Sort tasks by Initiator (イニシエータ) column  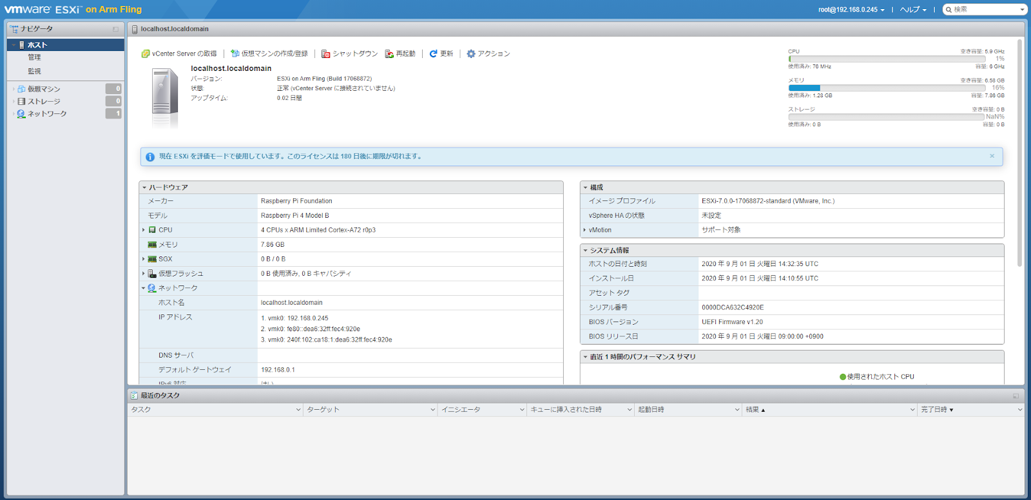482,410
